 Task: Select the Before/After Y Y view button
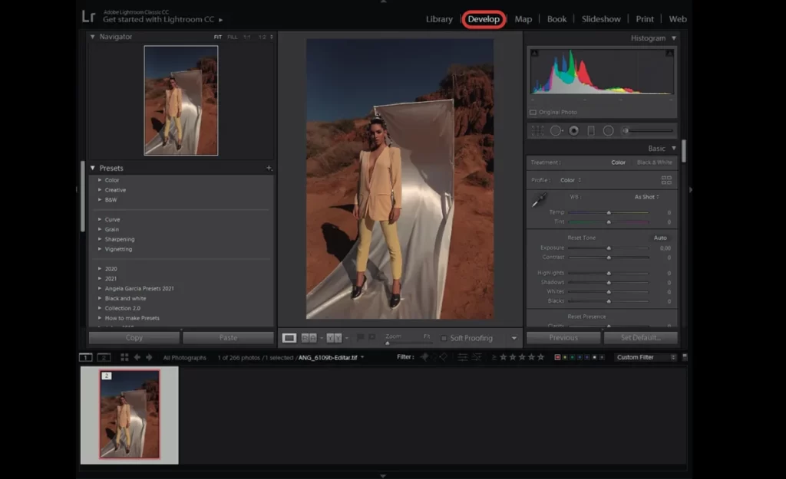pos(334,338)
